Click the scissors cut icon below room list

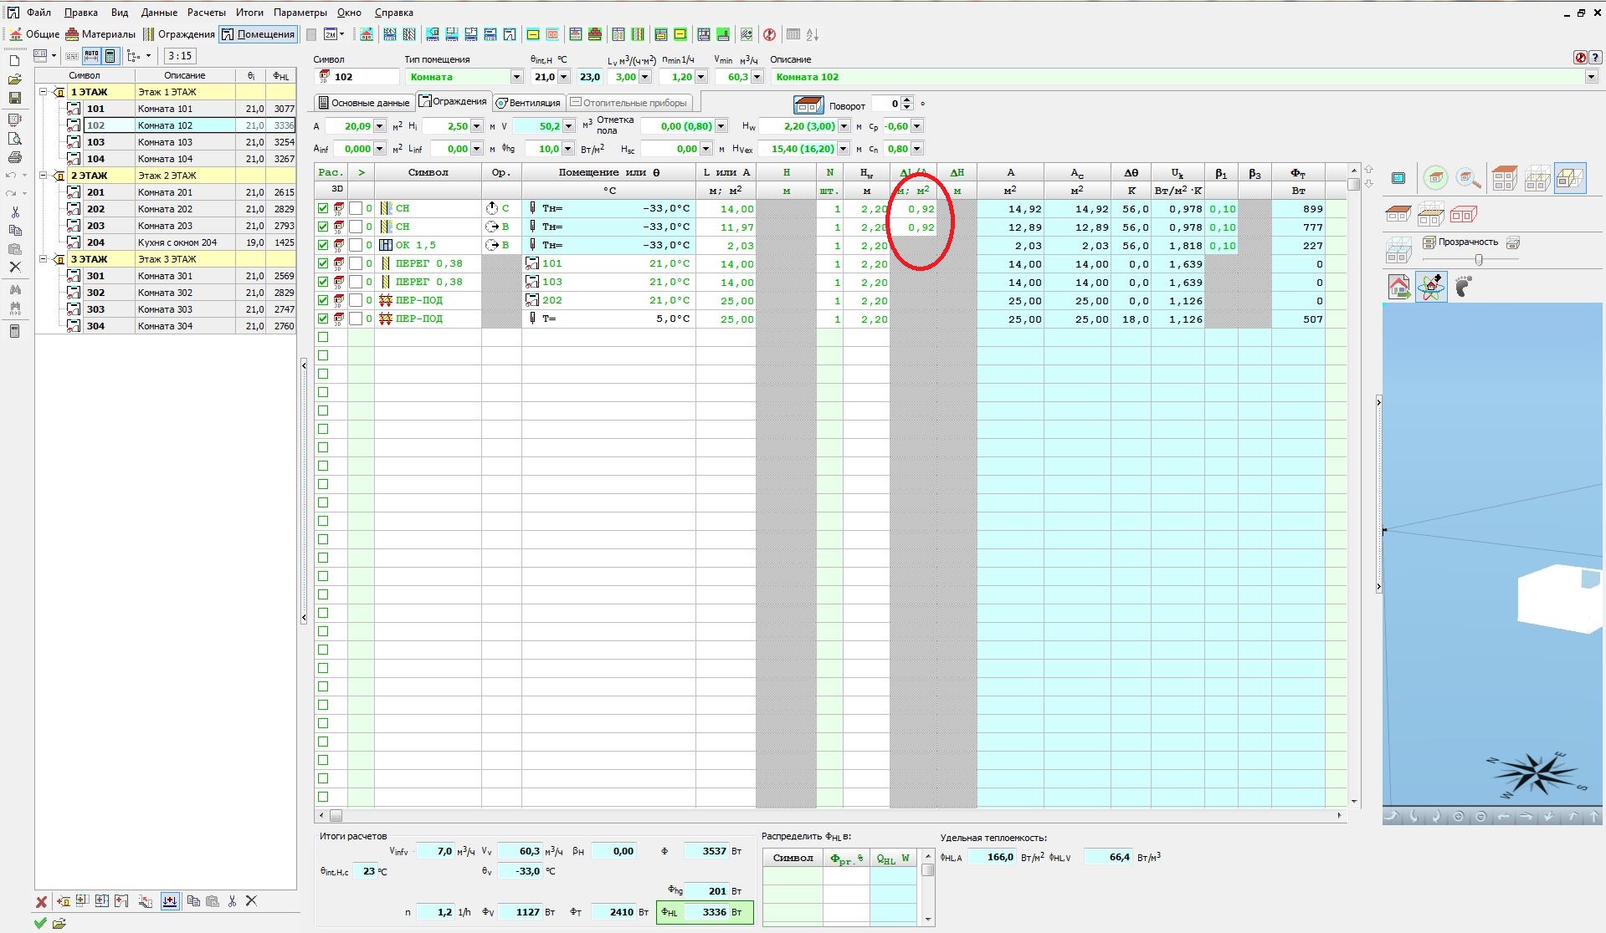point(232,901)
